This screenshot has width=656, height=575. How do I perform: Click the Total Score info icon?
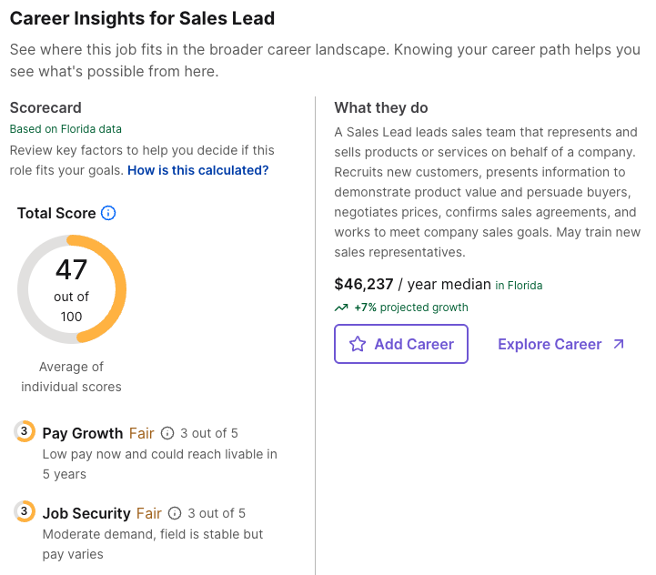point(108,213)
